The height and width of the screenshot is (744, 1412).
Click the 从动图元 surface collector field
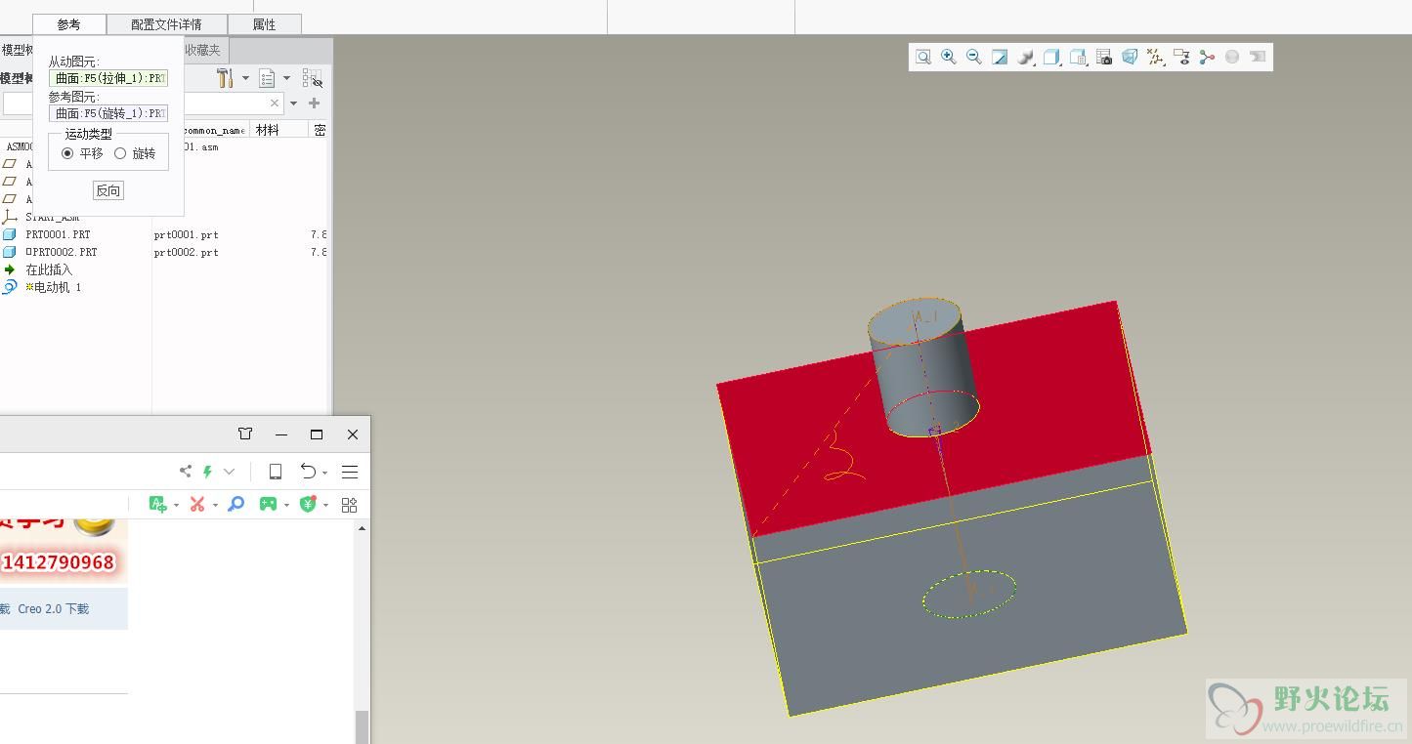coord(108,78)
